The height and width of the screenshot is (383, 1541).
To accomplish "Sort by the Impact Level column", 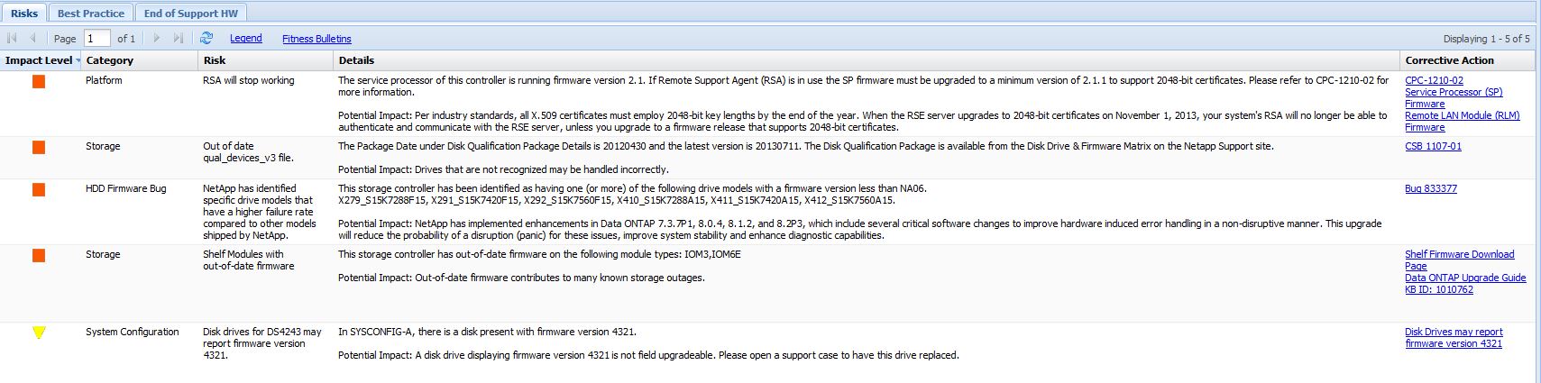I will click(39, 60).
